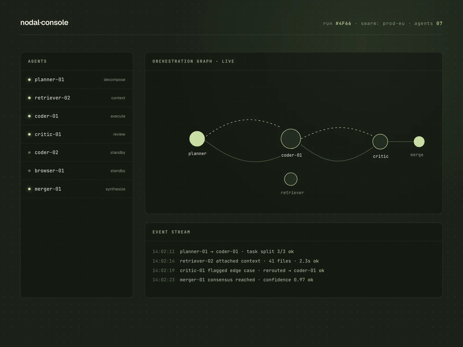Select the coder-02 standby agent

(x=77, y=152)
